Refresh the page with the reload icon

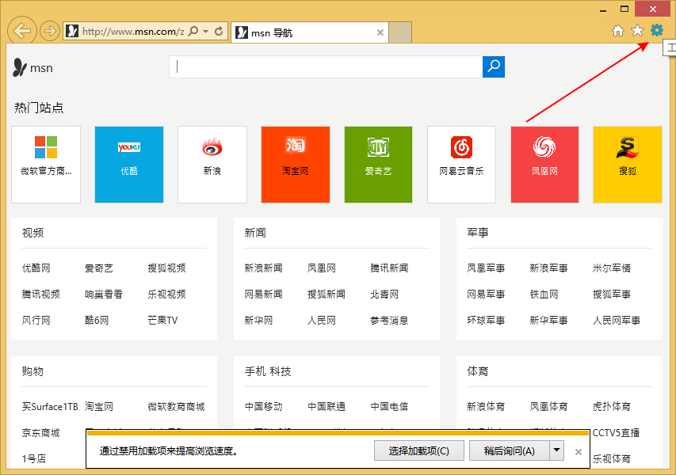[x=219, y=31]
